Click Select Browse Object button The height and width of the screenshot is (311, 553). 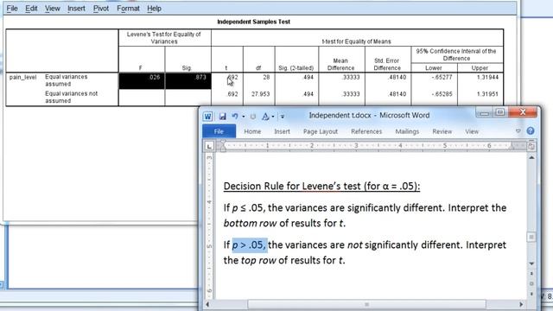coord(531,283)
